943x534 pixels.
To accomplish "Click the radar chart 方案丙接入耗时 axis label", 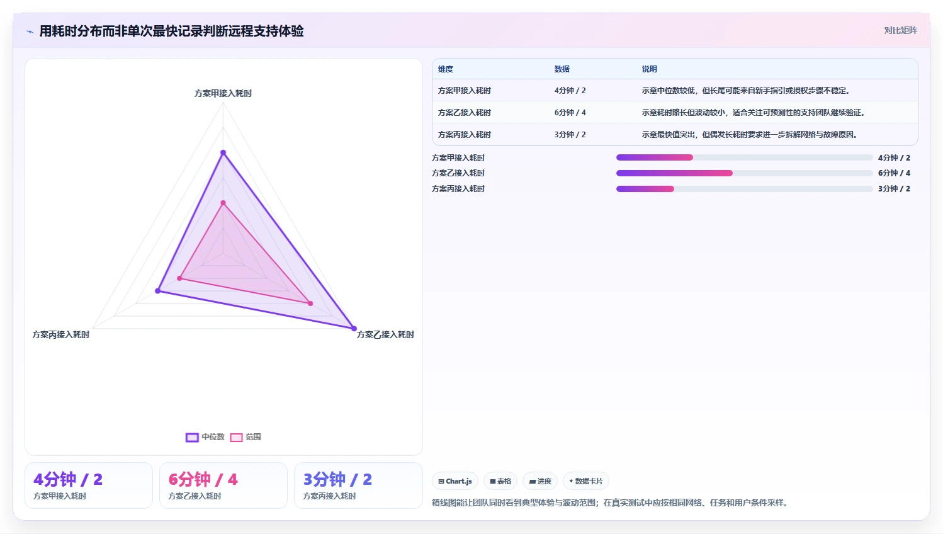I will pos(61,334).
